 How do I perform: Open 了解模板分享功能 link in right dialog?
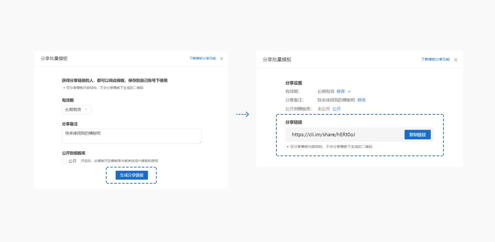(435, 59)
